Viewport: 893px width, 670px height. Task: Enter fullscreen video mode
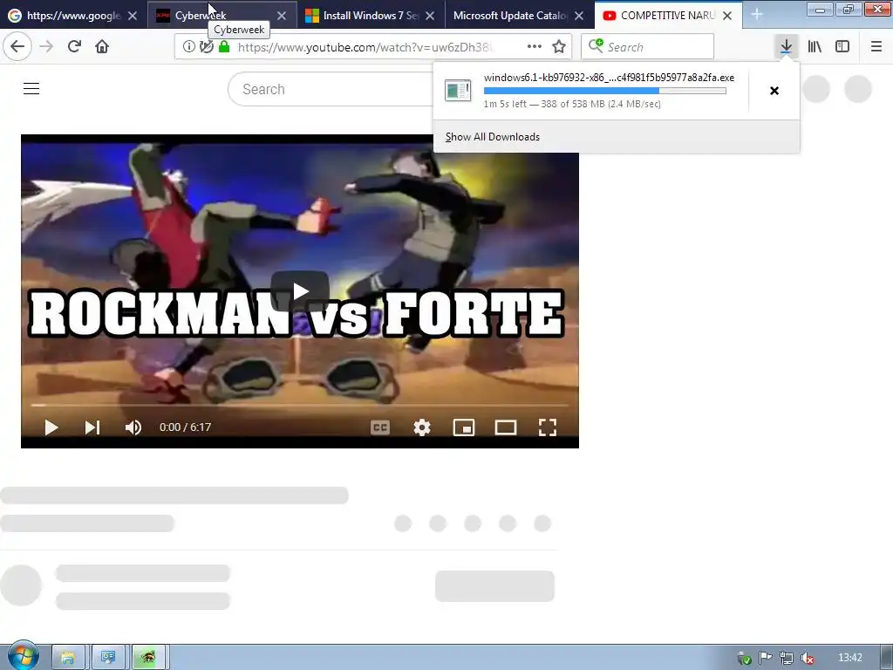pyautogui.click(x=548, y=427)
